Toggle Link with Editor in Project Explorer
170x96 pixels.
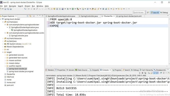click(30, 16)
